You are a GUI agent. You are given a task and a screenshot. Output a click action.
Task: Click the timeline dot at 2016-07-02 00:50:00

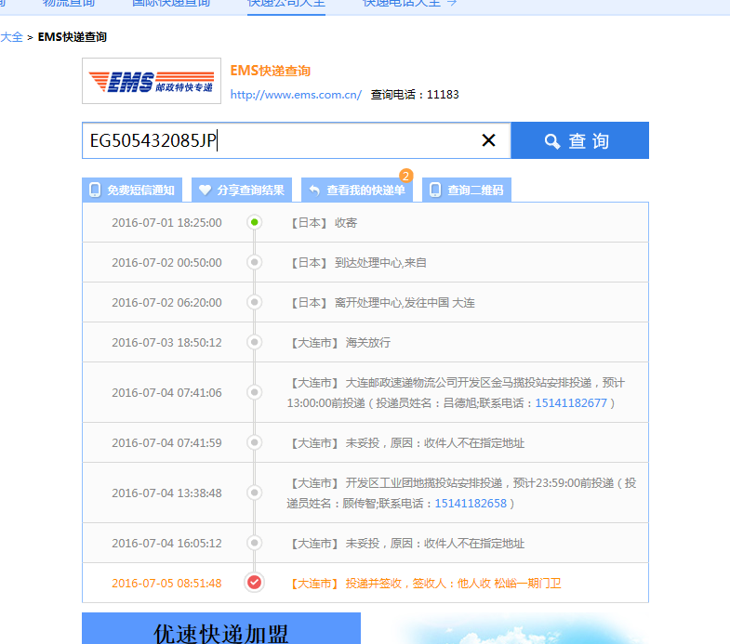pyautogui.click(x=254, y=262)
